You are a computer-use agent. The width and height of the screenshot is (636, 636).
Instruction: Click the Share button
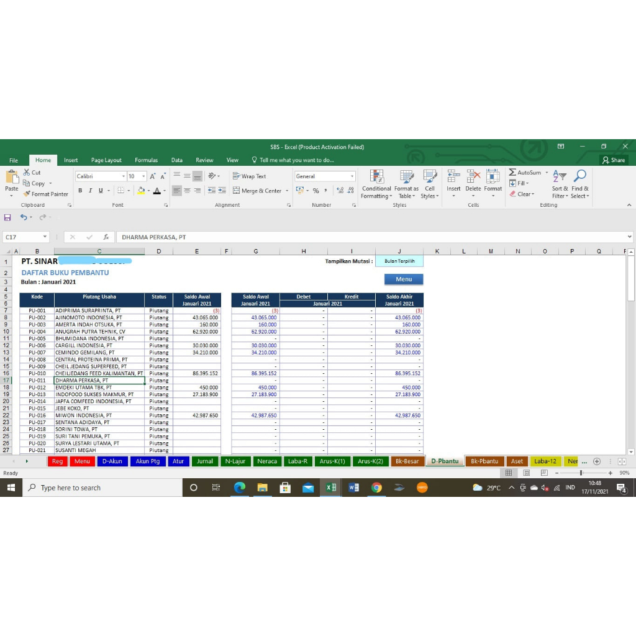(614, 160)
